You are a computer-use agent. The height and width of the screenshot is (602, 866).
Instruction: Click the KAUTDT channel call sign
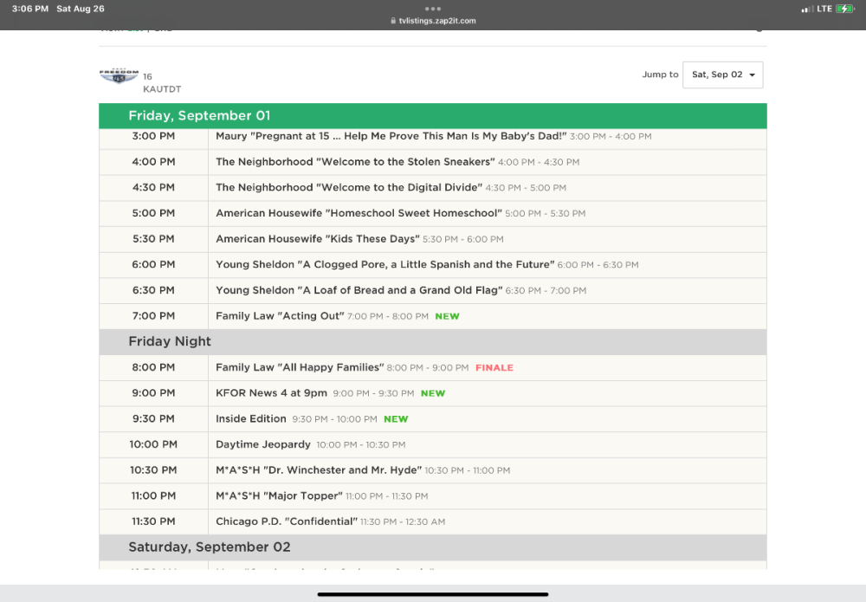(162, 89)
